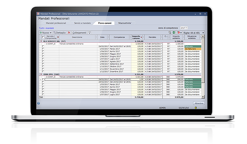Open the Anno di competenza 2017 dropdown
Screen dimensions: 247x144
pos(184,28)
